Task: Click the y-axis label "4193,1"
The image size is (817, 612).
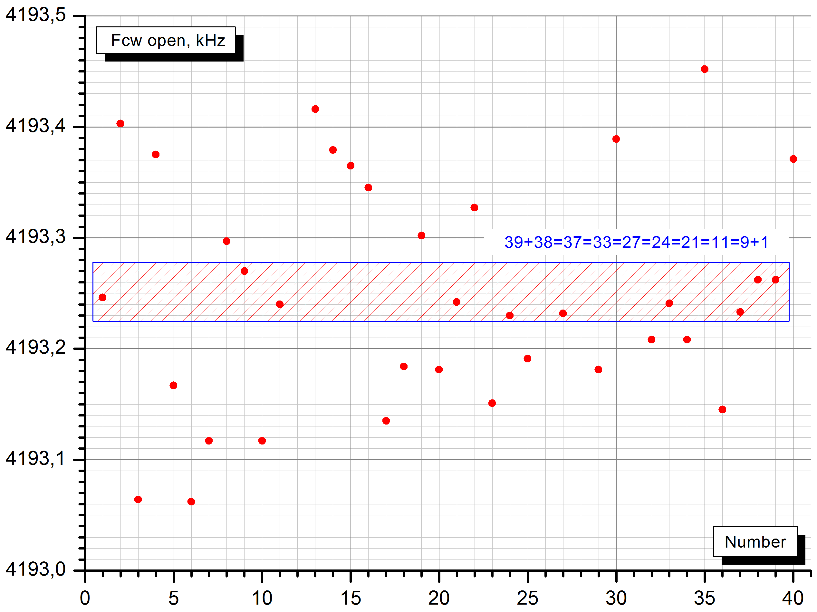Action: pos(35,459)
